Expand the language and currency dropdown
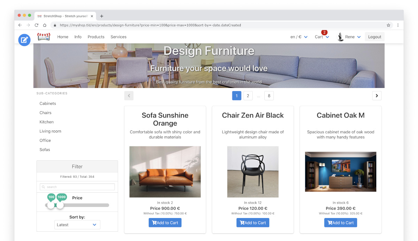Viewport: 418px width, 241px height. [x=299, y=37]
